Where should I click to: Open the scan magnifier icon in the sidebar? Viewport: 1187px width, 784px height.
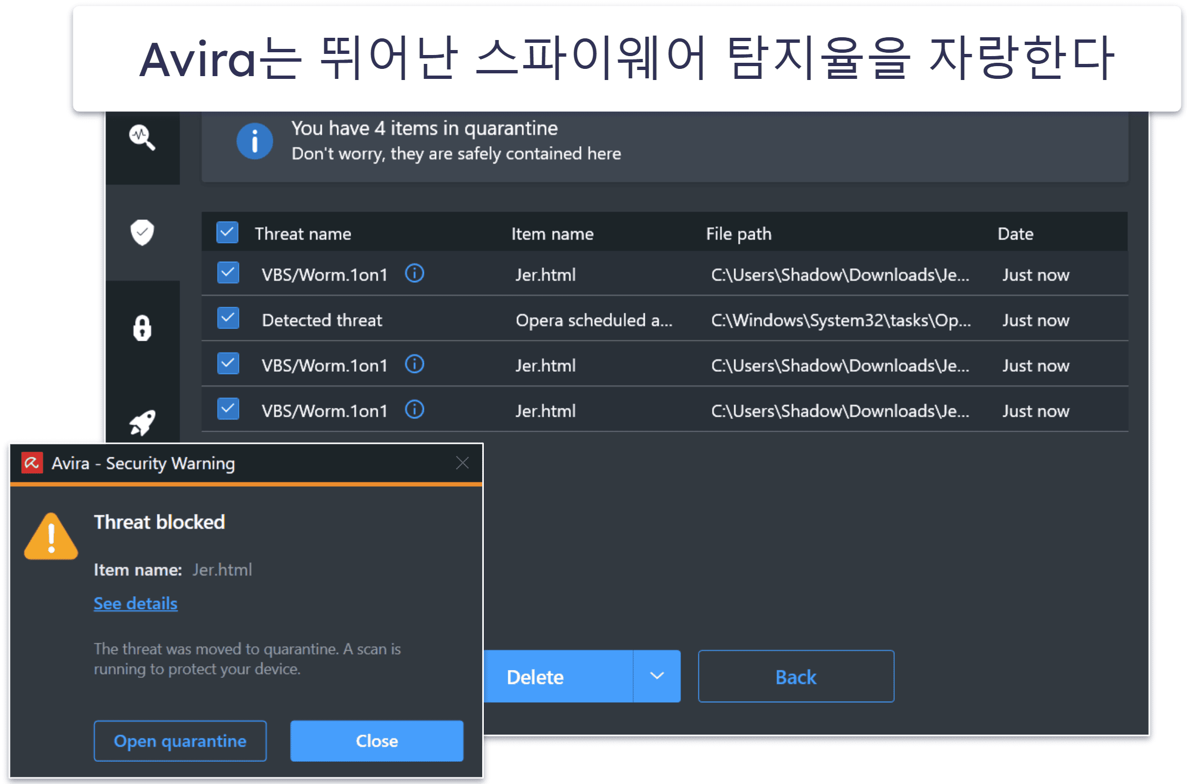coord(142,137)
